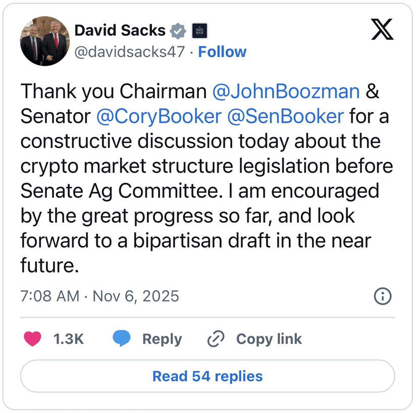Open the @JohnBoozman mention
The image size is (418, 413).
[286, 92]
